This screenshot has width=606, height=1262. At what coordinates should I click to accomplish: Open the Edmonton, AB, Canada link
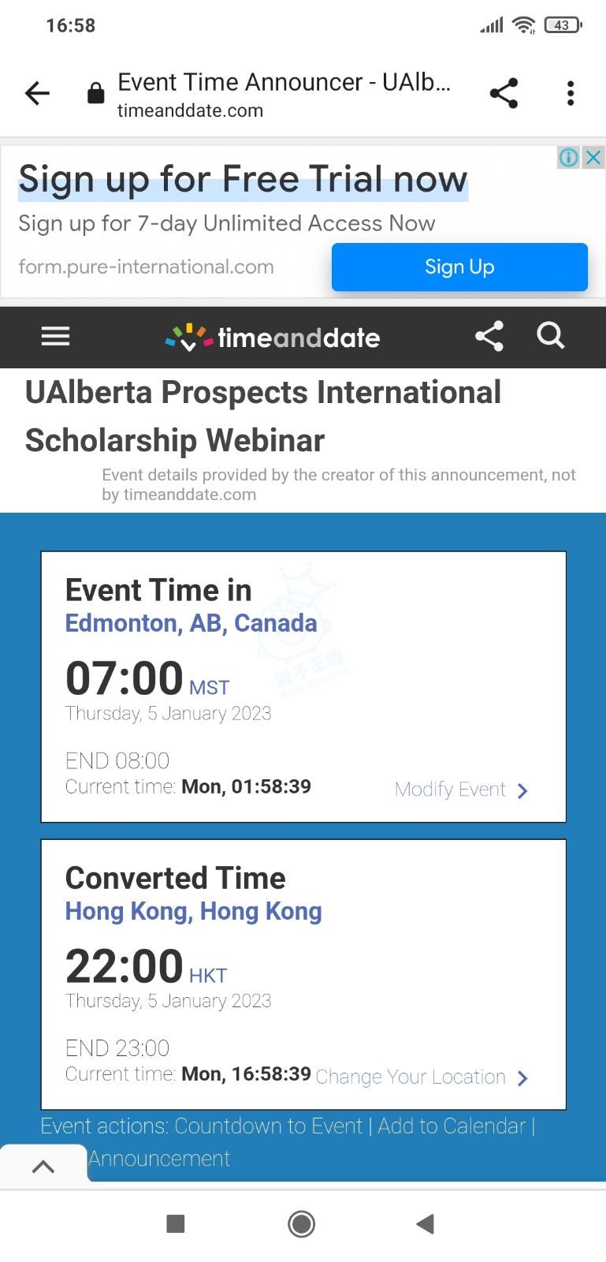tap(191, 623)
